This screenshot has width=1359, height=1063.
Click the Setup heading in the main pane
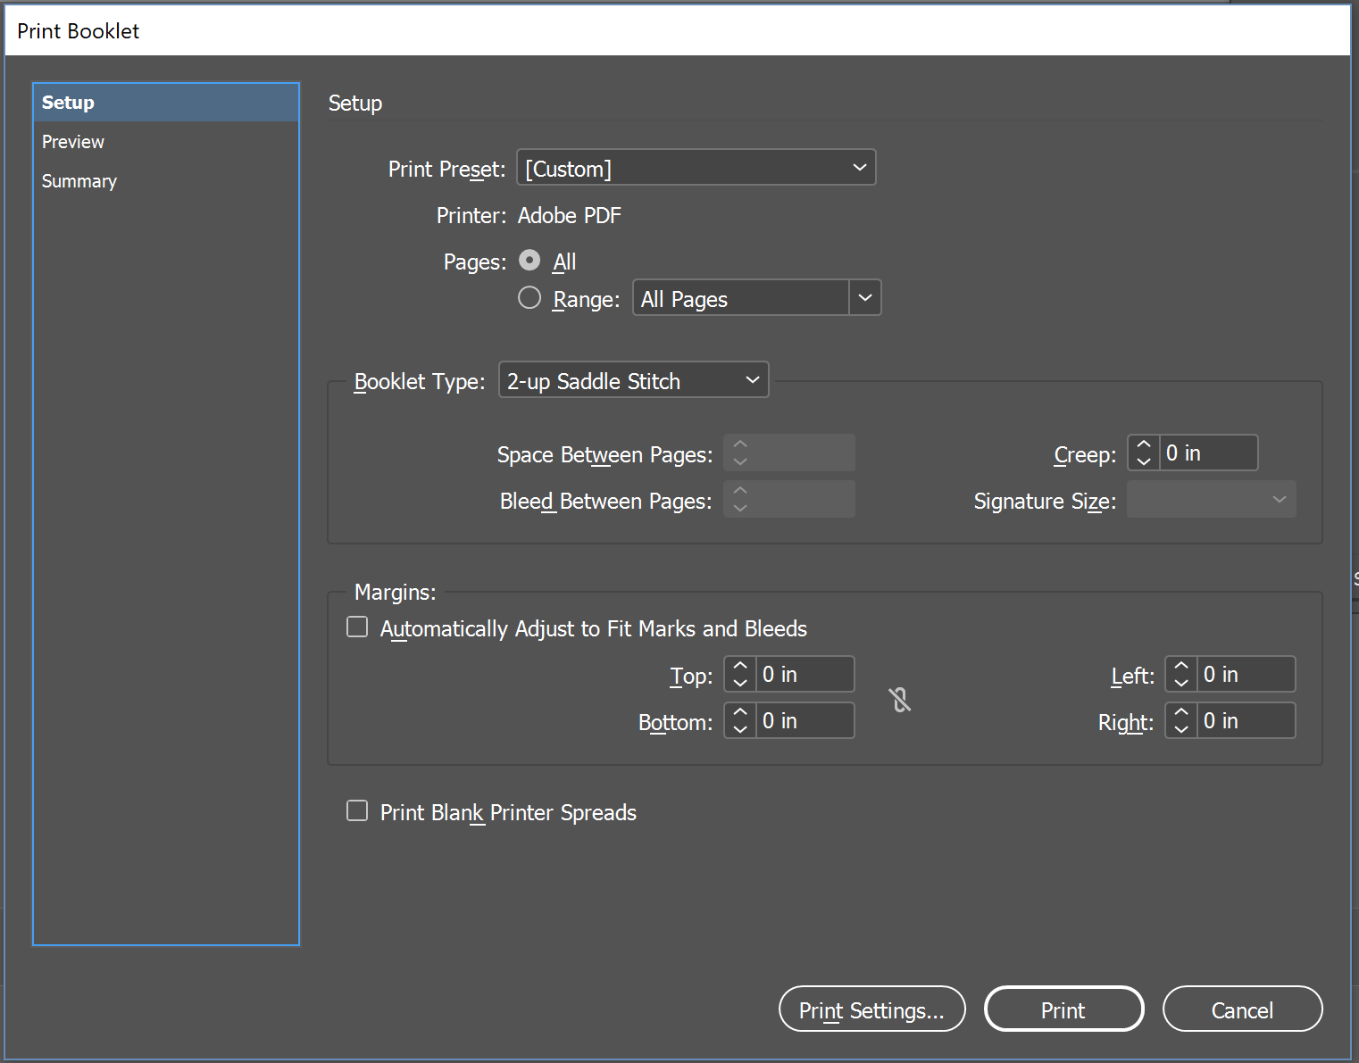pyautogui.click(x=355, y=104)
